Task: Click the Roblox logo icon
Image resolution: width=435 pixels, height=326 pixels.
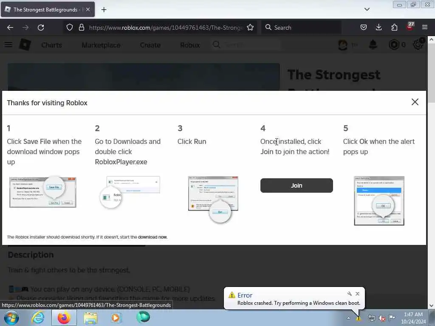Action: (x=25, y=45)
